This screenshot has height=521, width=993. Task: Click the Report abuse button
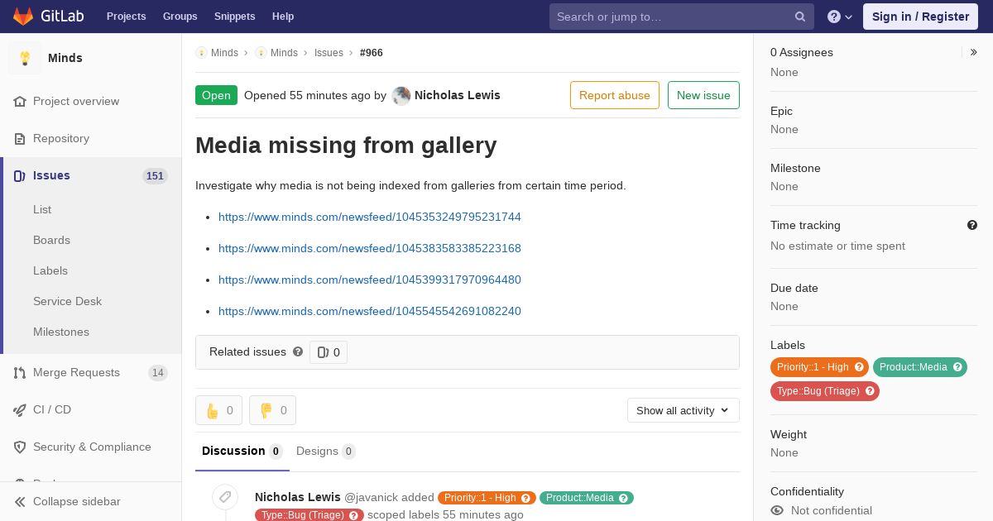coord(615,95)
